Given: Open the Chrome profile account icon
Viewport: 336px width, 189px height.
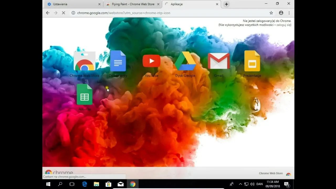Looking at the screenshot, I should tap(281, 13).
